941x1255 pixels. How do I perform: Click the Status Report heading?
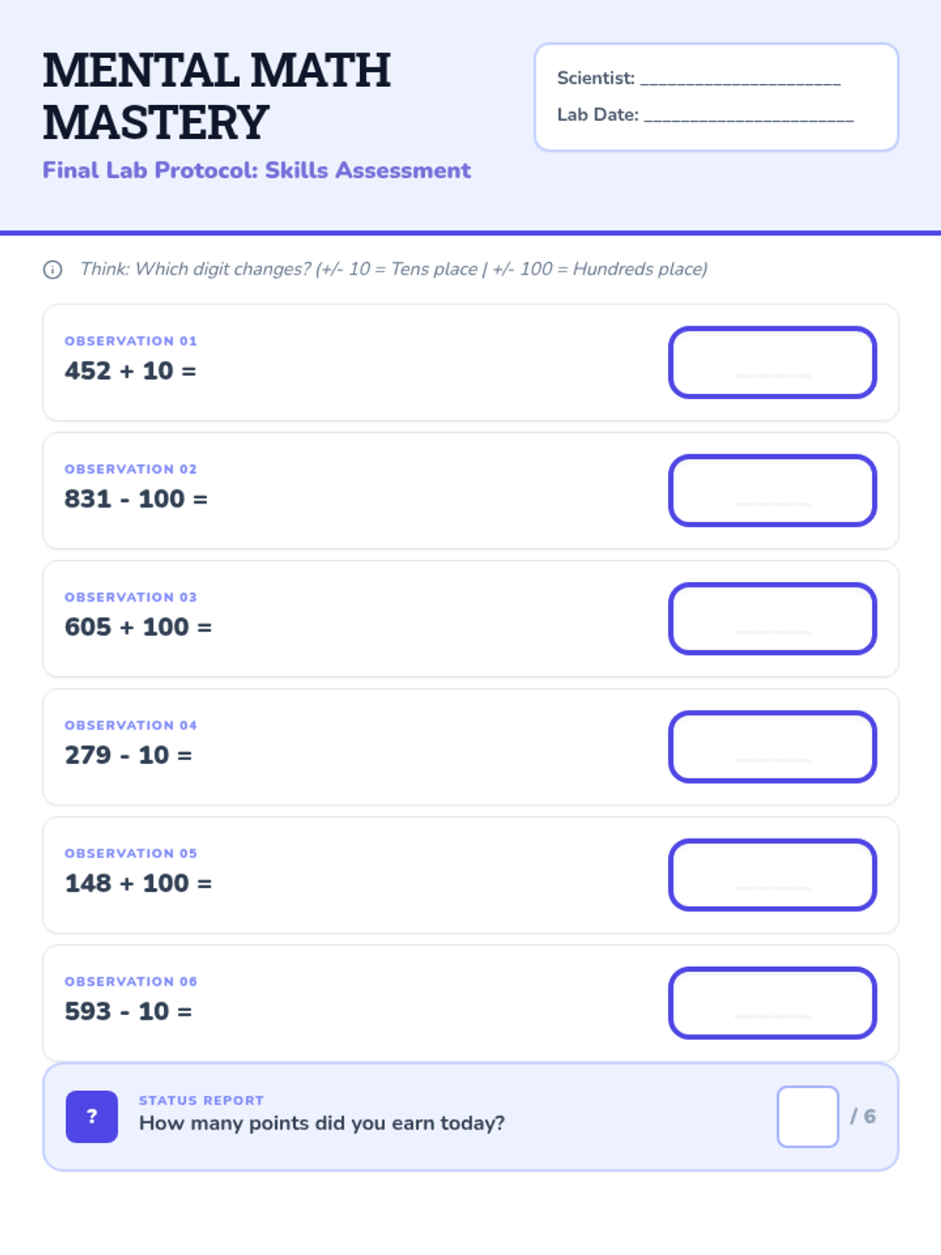[202, 1100]
